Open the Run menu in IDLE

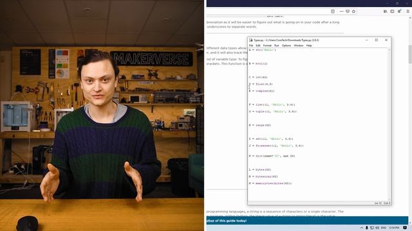pos(276,46)
